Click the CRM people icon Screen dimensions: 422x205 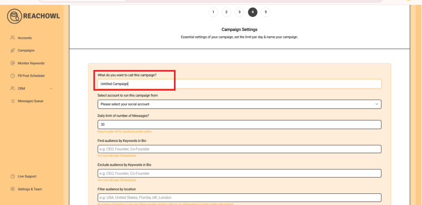pyautogui.click(x=13, y=88)
